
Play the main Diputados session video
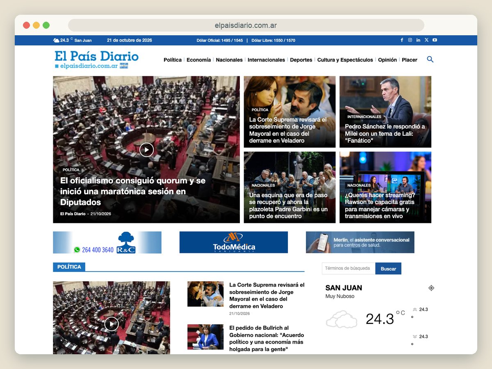(146, 150)
